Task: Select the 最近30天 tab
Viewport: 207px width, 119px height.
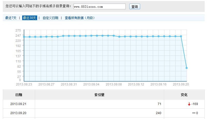Action: tap(30, 18)
